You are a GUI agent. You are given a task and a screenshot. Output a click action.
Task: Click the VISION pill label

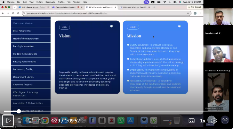(64, 27)
